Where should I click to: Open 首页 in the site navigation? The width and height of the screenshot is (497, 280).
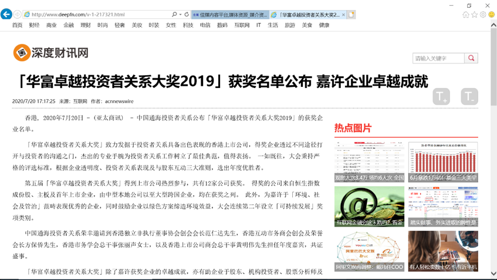[17, 25]
